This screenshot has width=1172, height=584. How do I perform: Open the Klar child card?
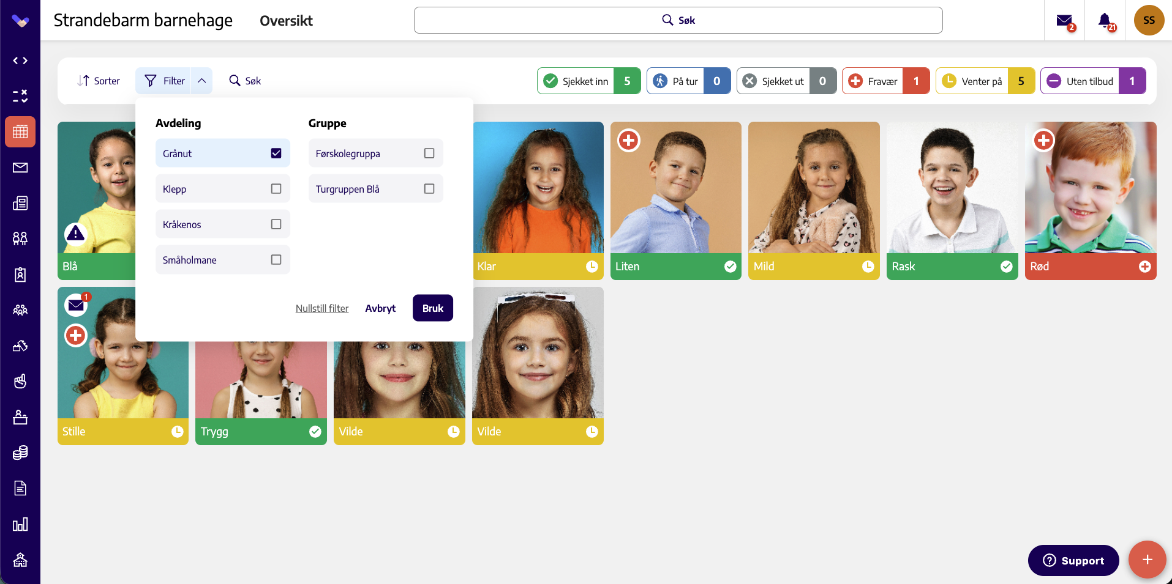coord(538,201)
